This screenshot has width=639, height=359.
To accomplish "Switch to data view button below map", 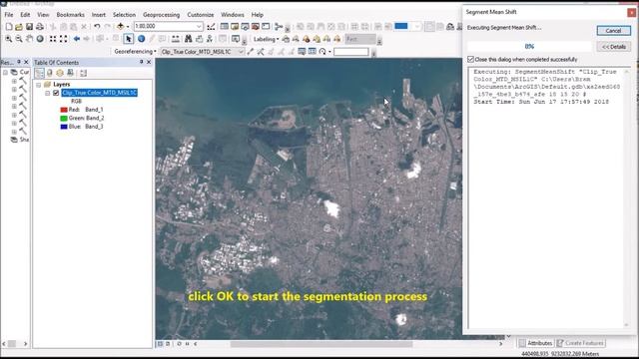I will (x=160, y=344).
